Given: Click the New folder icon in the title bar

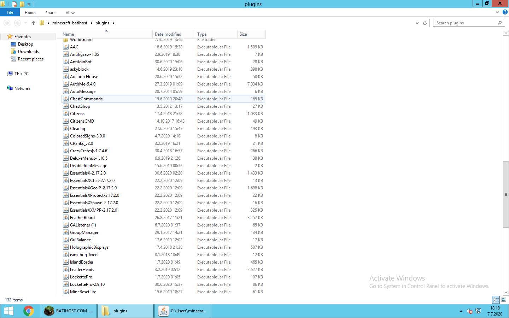Looking at the screenshot, I should 22,4.
